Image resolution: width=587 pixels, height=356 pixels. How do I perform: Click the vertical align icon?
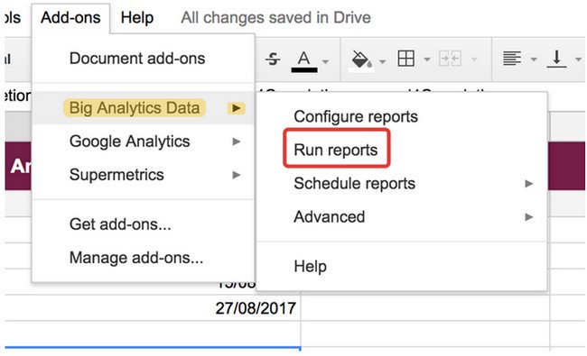[x=556, y=59]
